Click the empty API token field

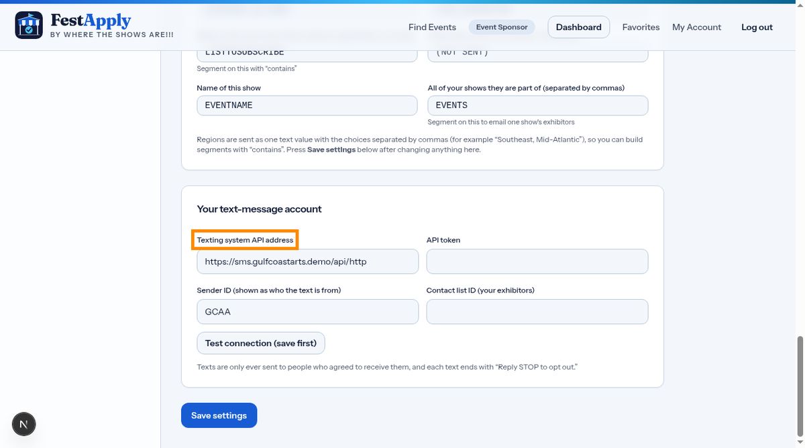pos(537,262)
